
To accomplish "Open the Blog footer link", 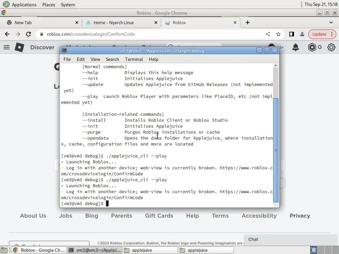I will (92, 216).
